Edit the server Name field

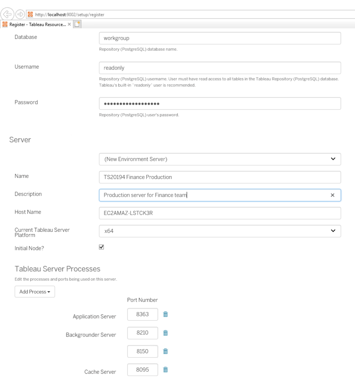(220, 177)
